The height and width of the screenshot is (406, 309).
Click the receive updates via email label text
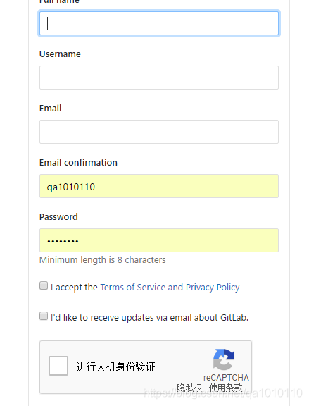[149, 317]
